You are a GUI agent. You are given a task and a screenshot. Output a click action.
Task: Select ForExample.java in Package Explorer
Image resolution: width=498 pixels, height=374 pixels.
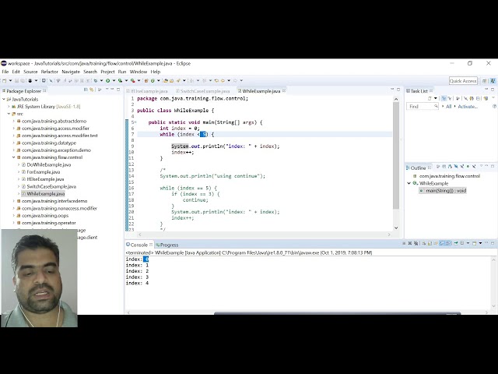(44, 172)
